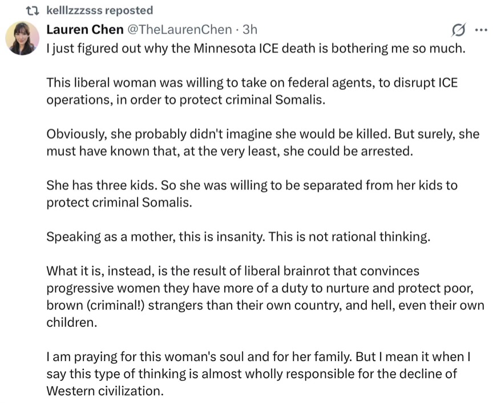Click the line mentioning Minnesota ICE death

[x=256, y=48]
